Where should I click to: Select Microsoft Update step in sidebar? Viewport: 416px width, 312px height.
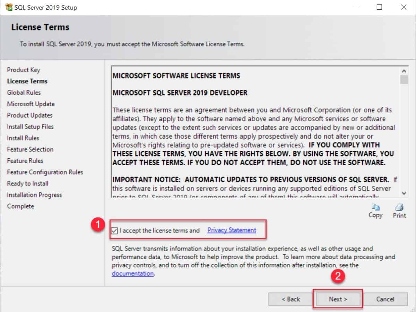pos(31,104)
